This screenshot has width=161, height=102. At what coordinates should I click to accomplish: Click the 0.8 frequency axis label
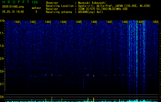point(2,71)
